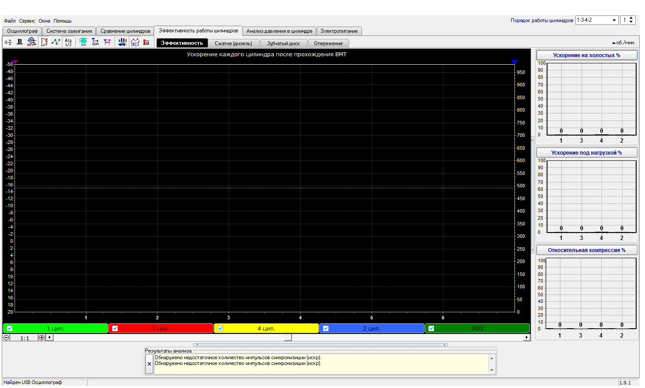Click the zoom in plus icon
The width and height of the screenshot is (645, 388).
coord(42,338)
